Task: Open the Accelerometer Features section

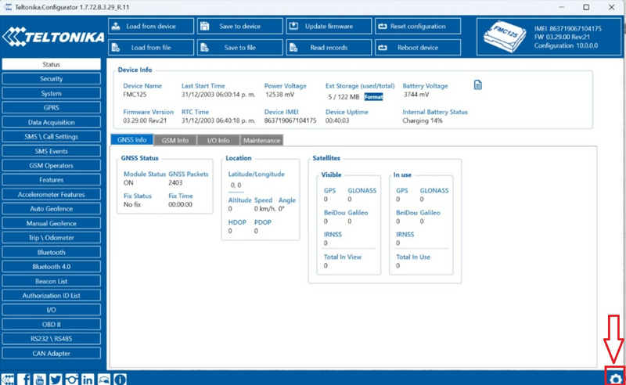Action: pyautogui.click(x=52, y=195)
